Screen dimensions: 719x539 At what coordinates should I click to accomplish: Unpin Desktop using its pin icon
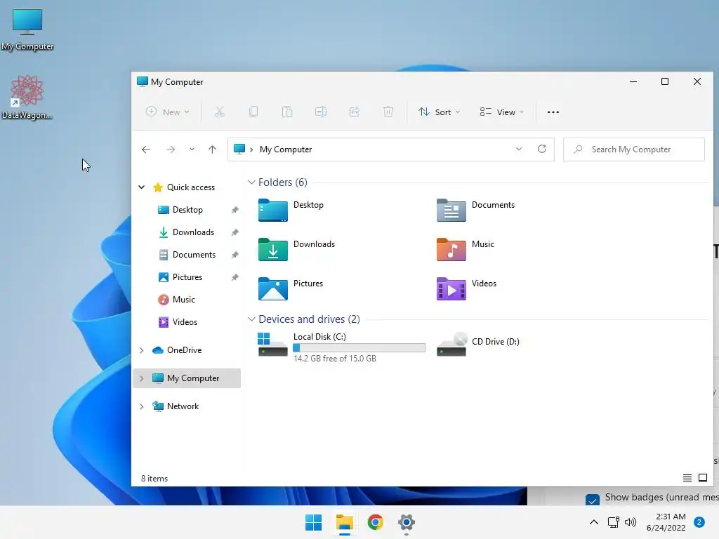(235, 210)
